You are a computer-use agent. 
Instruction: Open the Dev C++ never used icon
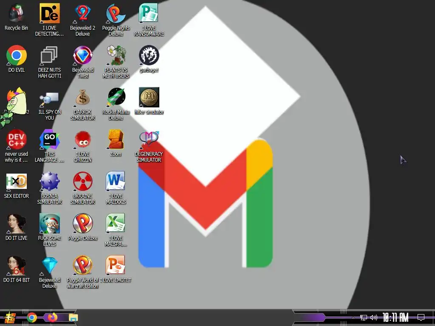(x=17, y=139)
